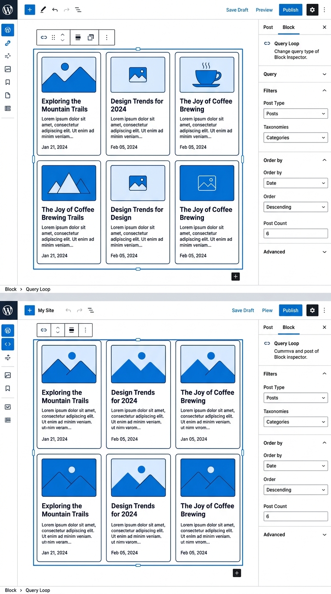Click Preview in top editor header
This screenshot has height=594, width=331.
[264, 10]
